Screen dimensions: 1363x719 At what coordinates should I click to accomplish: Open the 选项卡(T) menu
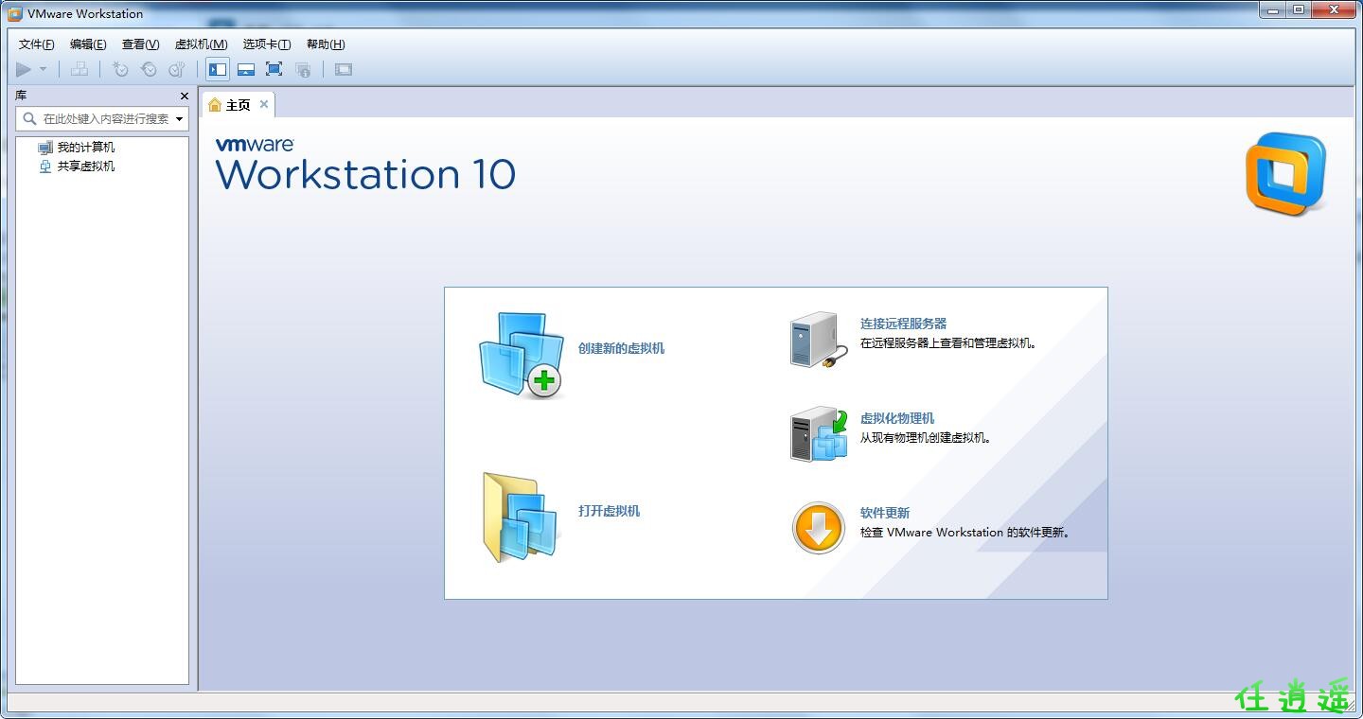click(267, 44)
